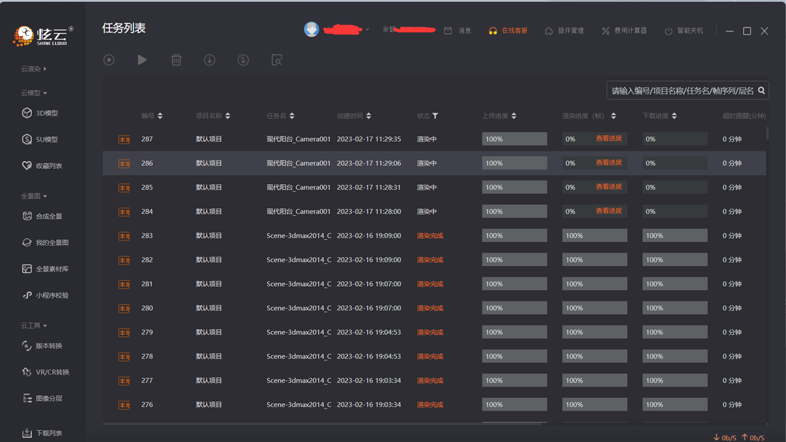Click the task search input field
This screenshot has height=442, width=786.
pyautogui.click(x=682, y=91)
